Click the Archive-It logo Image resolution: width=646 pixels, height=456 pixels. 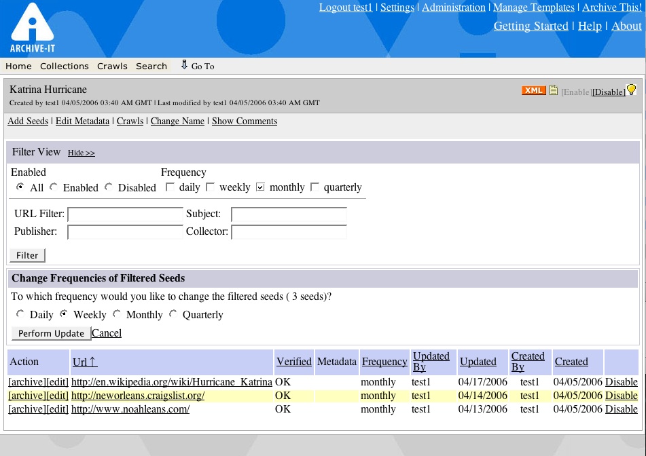click(x=32, y=28)
